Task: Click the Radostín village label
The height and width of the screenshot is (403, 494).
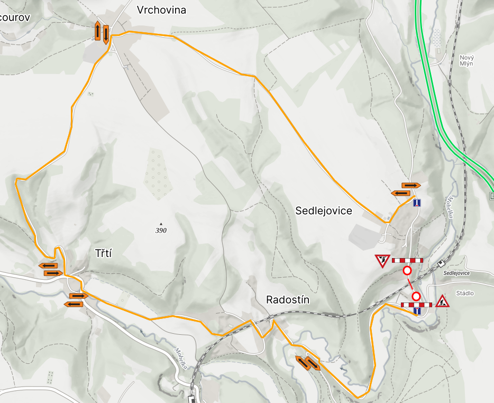Action: pyautogui.click(x=288, y=300)
